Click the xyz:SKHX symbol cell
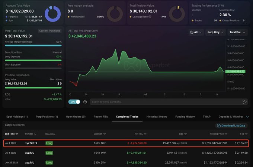This screenshot has height=167, width=253. [x=31, y=143]
